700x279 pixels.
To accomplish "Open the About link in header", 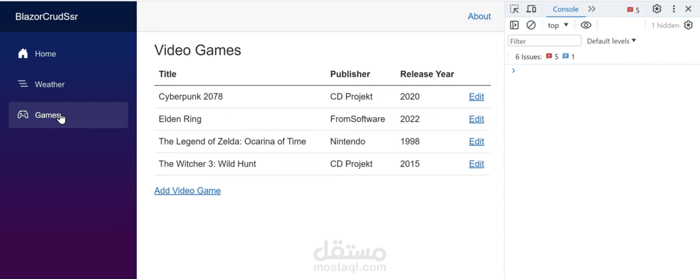I will 479,16.
